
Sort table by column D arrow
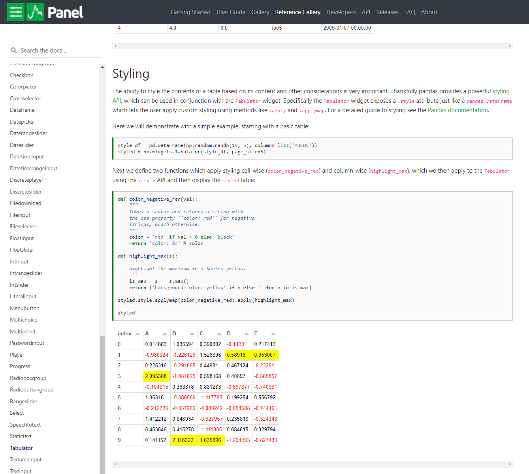(247, 334)
